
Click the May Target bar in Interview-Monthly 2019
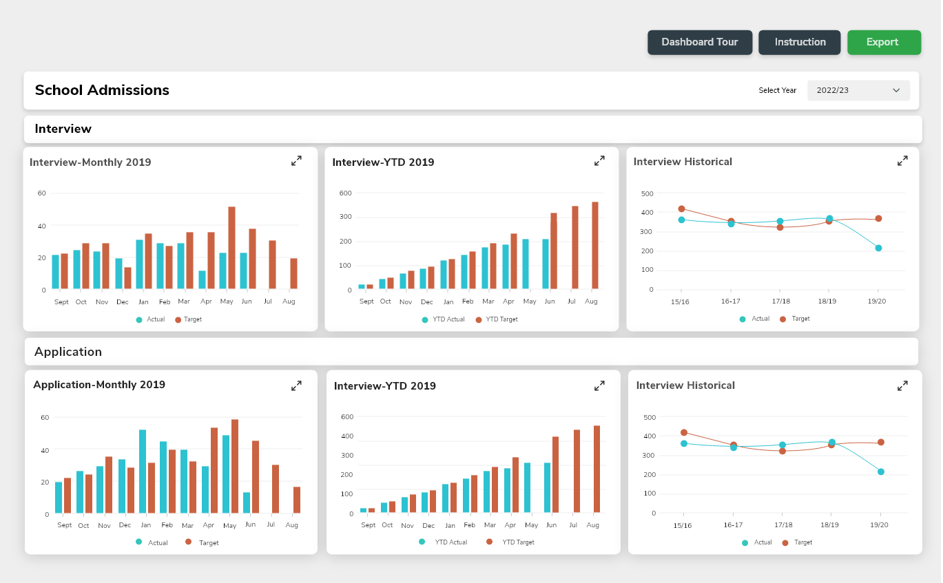click(231, 248)
